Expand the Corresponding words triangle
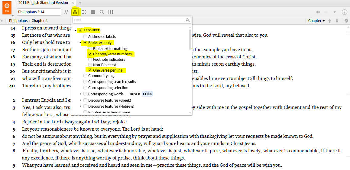The height and width of the screenshot is (170, 350). [81, 94]
